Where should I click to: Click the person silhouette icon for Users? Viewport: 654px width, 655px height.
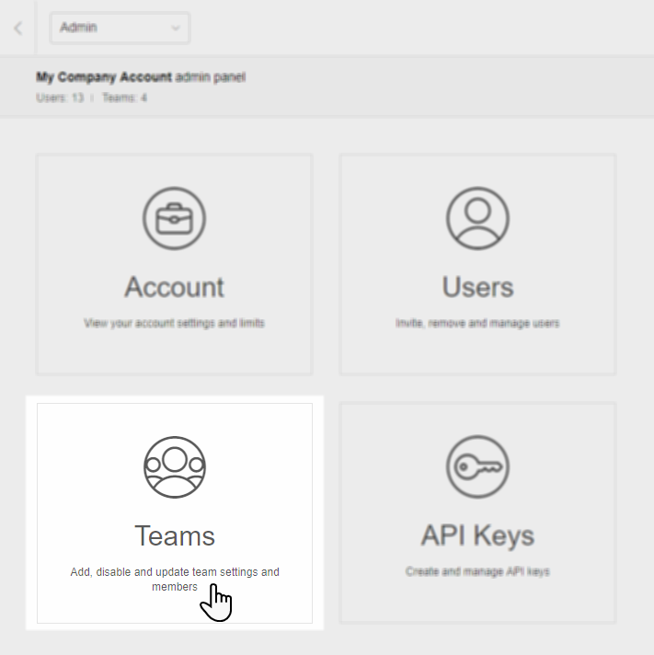[x=477, y=219]
